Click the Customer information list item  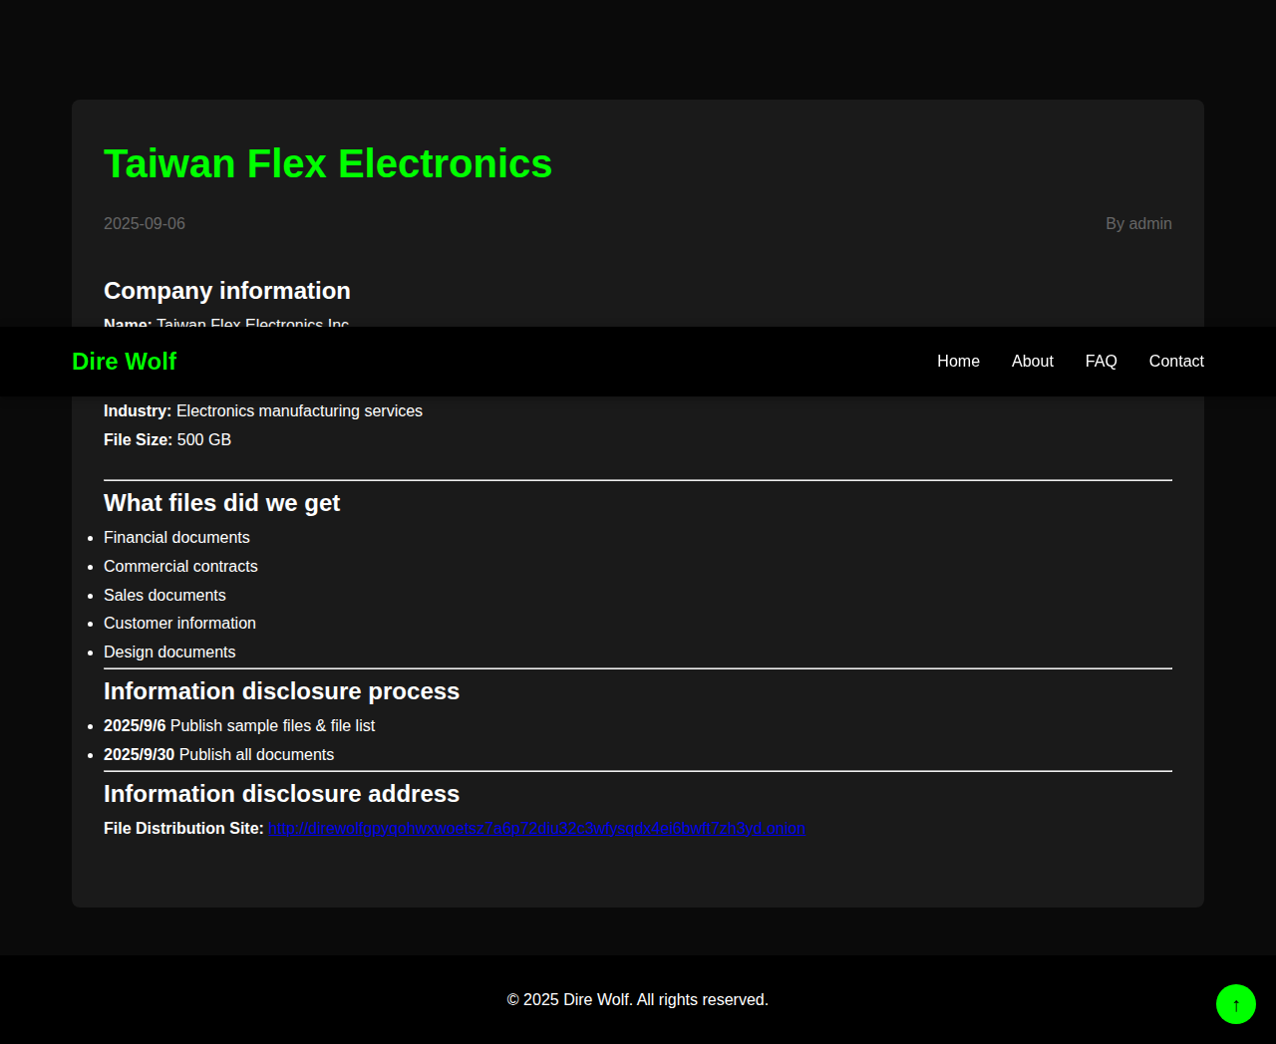click(179, 624)
